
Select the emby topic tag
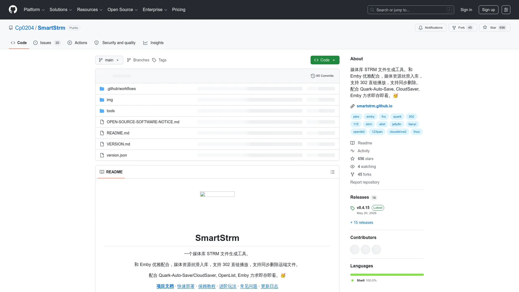[370, 117]
